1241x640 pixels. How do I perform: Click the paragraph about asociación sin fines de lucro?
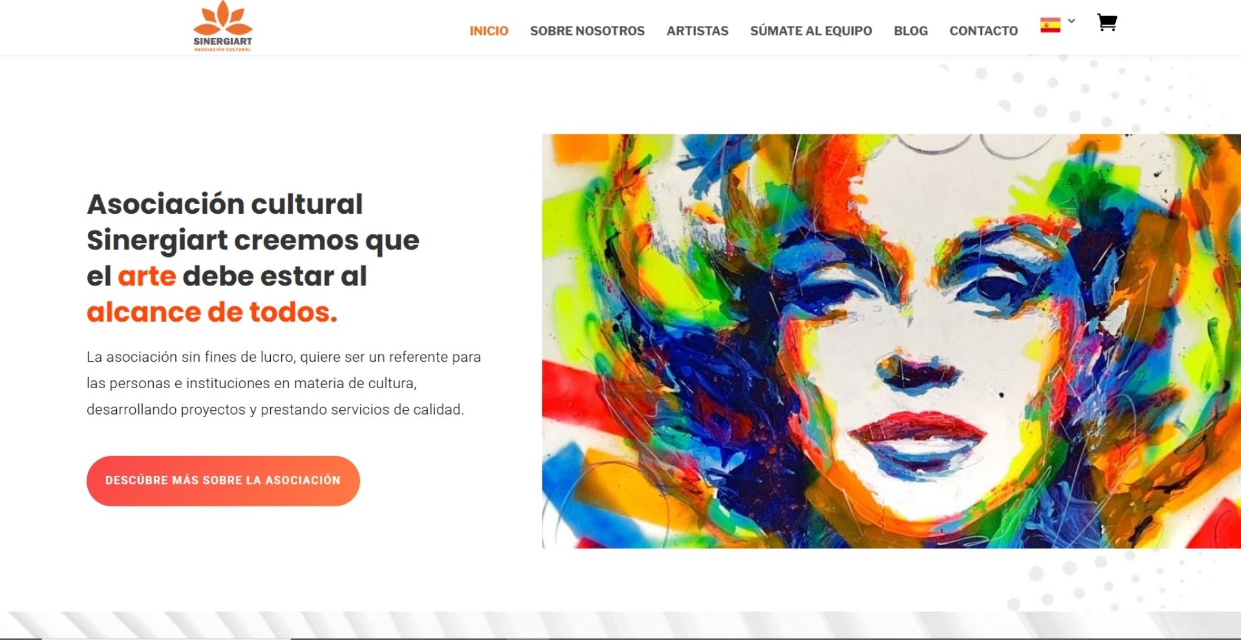(x=284, y=383)
